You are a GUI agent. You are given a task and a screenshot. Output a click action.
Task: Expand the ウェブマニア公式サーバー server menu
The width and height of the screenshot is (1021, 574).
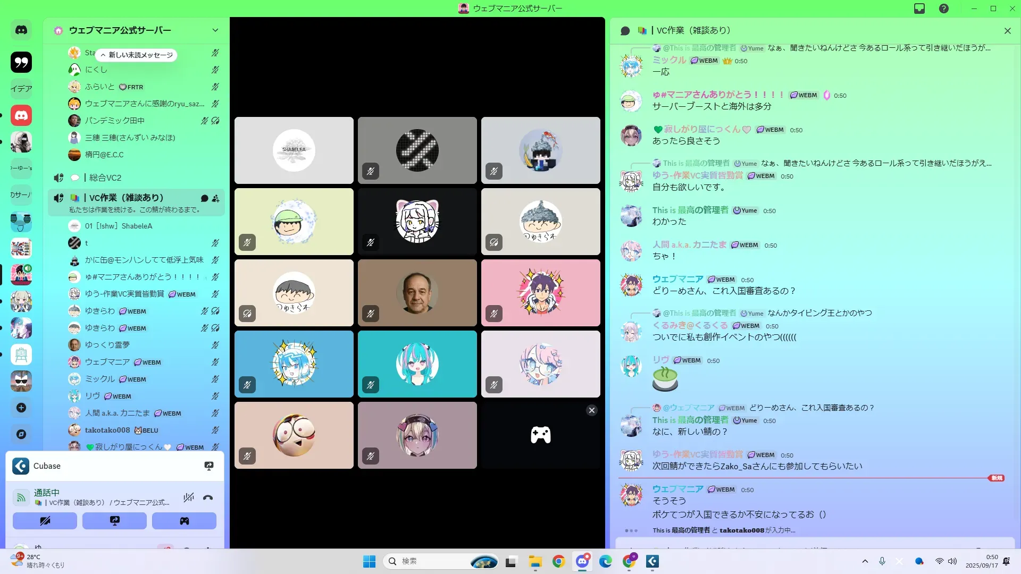tap(215, 30)
